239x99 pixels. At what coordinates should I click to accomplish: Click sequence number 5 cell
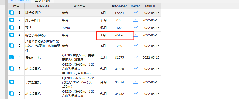click(x=19, y=46)
